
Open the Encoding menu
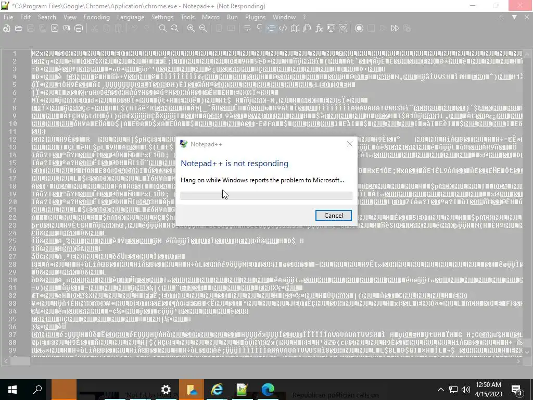tap(97, 17)
